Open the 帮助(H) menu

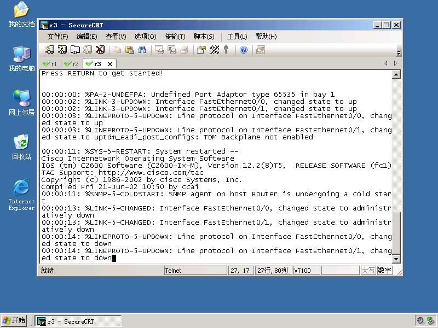pos(266,37)
